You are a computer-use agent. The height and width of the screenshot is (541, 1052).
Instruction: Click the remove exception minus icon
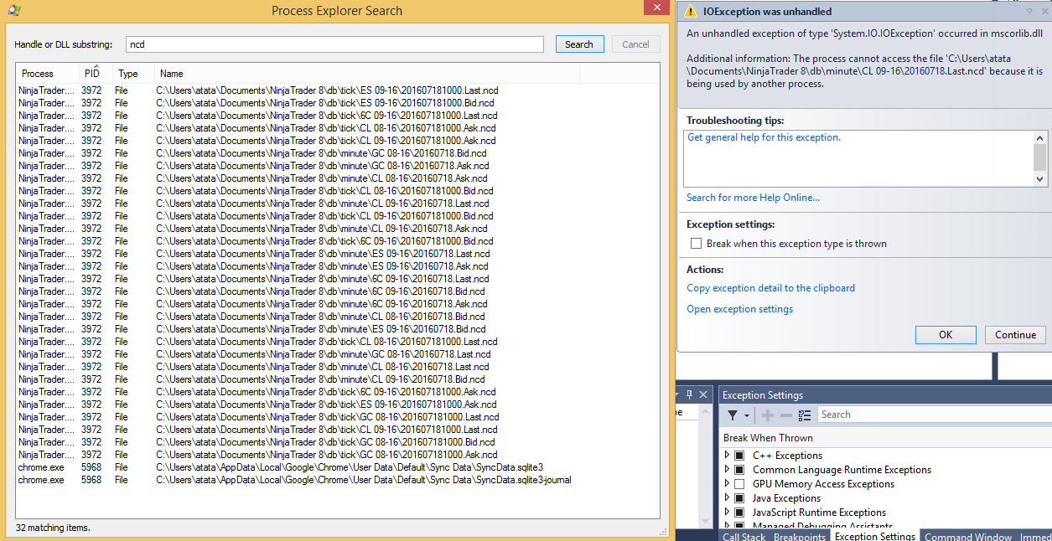point(786,415)
